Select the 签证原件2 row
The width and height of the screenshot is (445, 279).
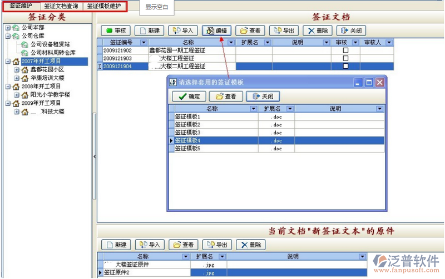pos(233,272)
